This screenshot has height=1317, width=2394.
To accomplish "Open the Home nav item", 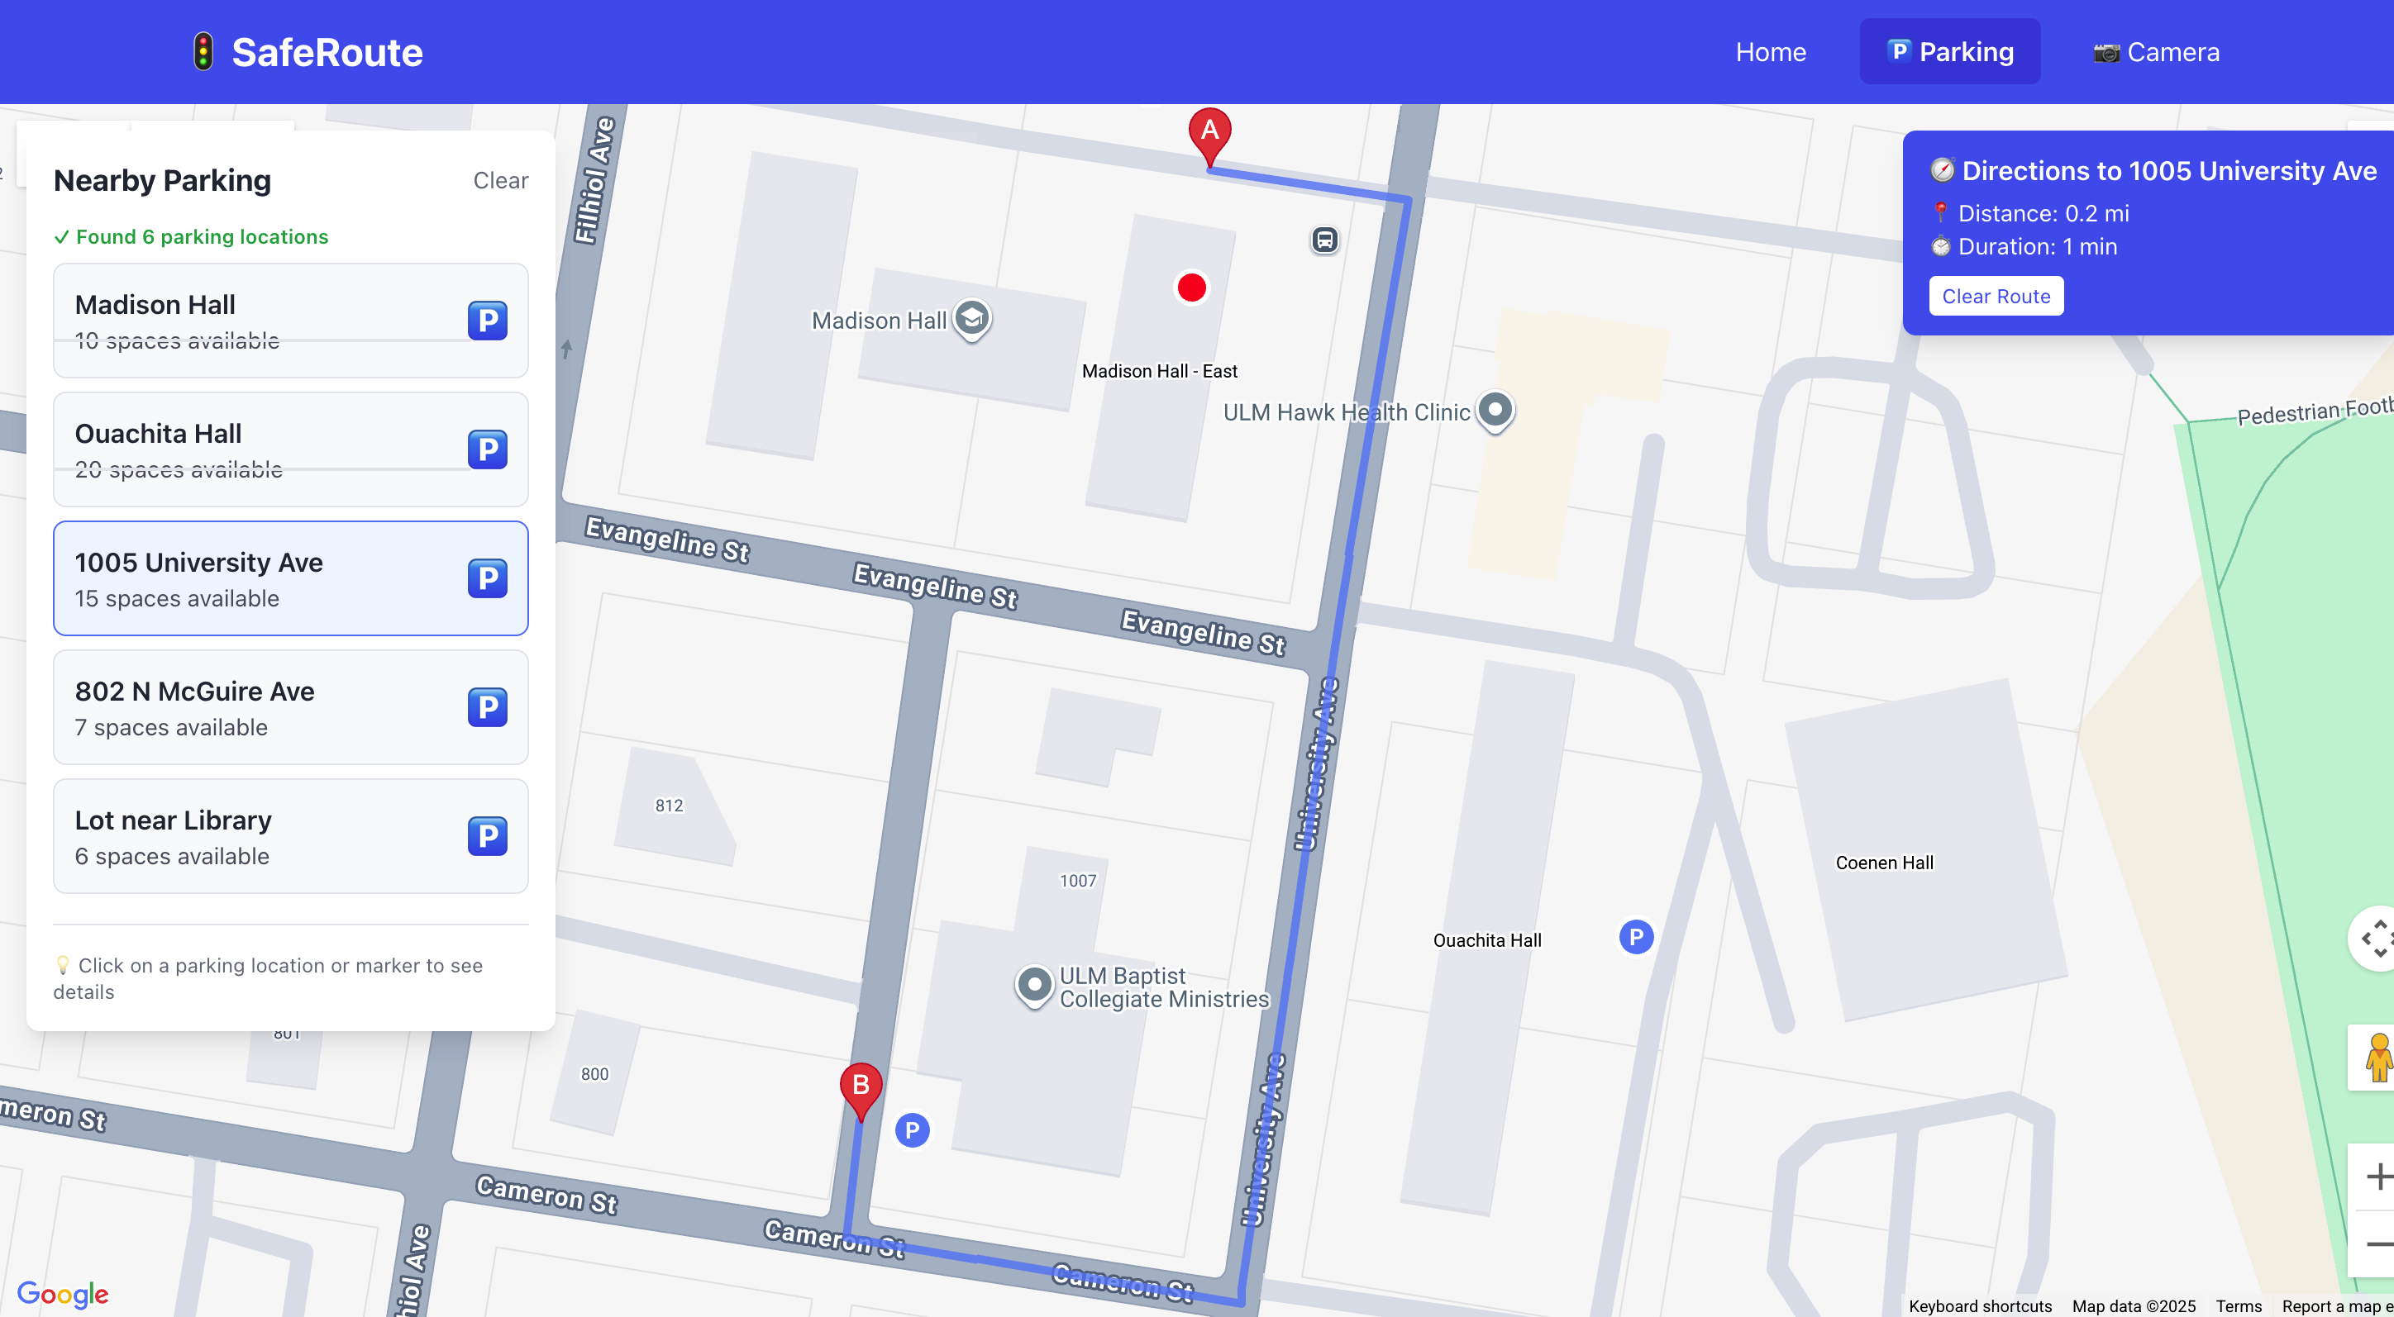I will [1771, 52].
